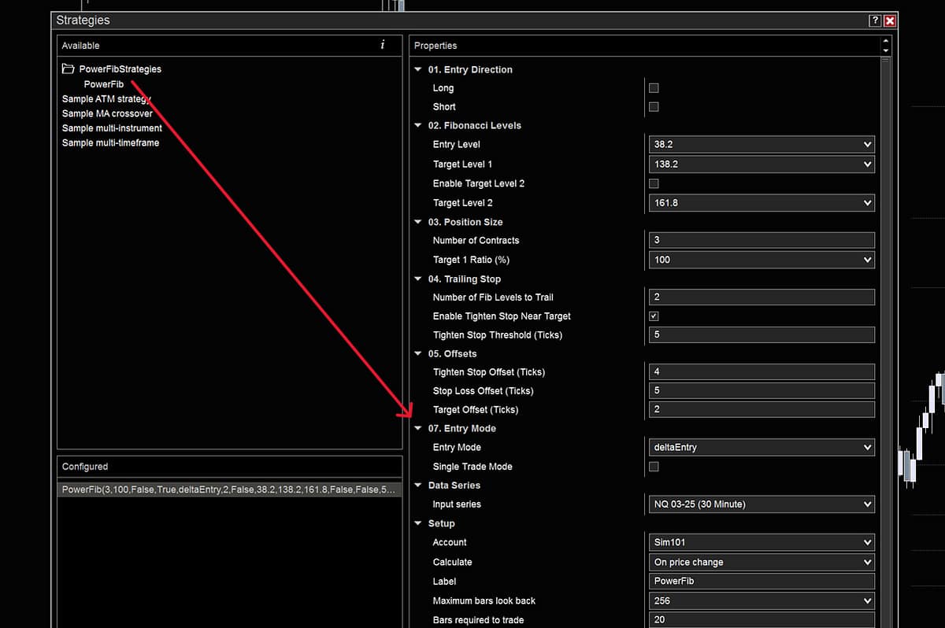Select the PowerFib strategy in Available list
Screen dimensions: 945x628
pos(103,84)
